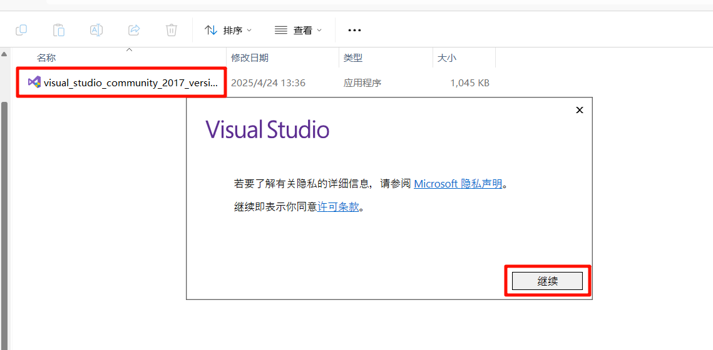713x350 pixels.
Task: Sort by the 大小 column header
Action: pos(446,58)
